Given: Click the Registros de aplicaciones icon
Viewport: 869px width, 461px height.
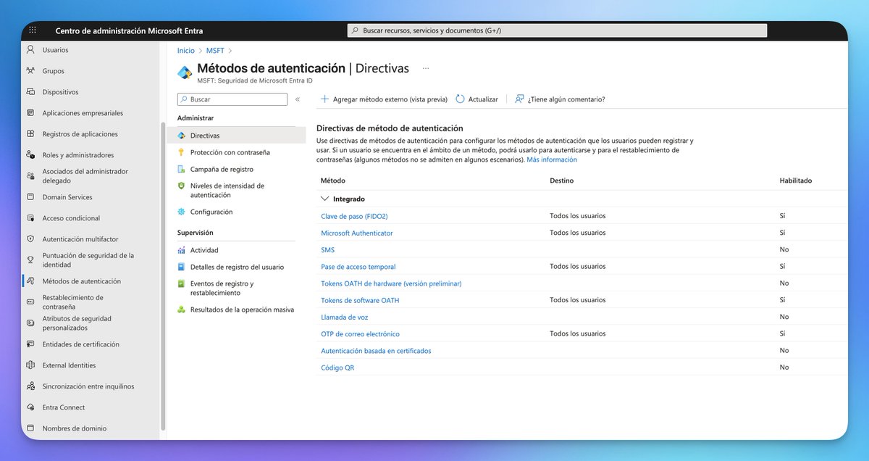Looking at the screenshot, I should coord(30,134).
